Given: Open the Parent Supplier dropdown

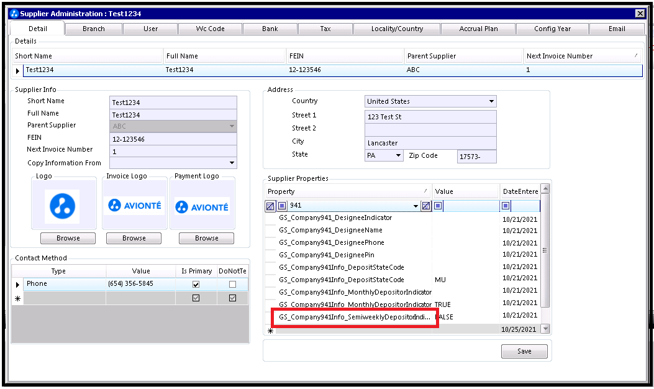Looking at the screenshot, I should pos(232,126).
